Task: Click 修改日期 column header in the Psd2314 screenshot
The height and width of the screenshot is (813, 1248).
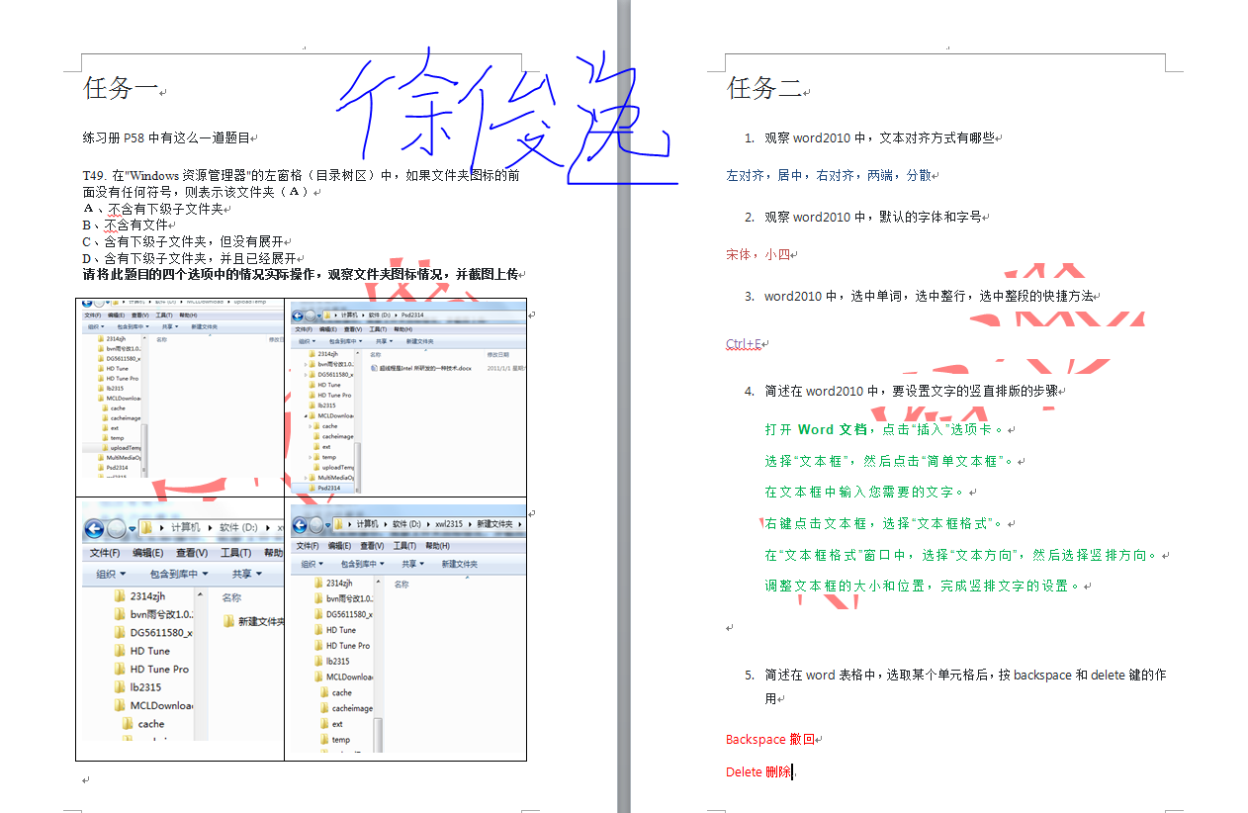Action: coord(498,354)
